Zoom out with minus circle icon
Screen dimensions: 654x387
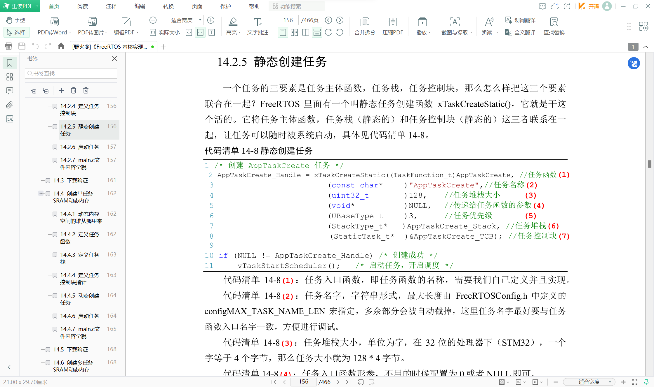pos(153,20)
